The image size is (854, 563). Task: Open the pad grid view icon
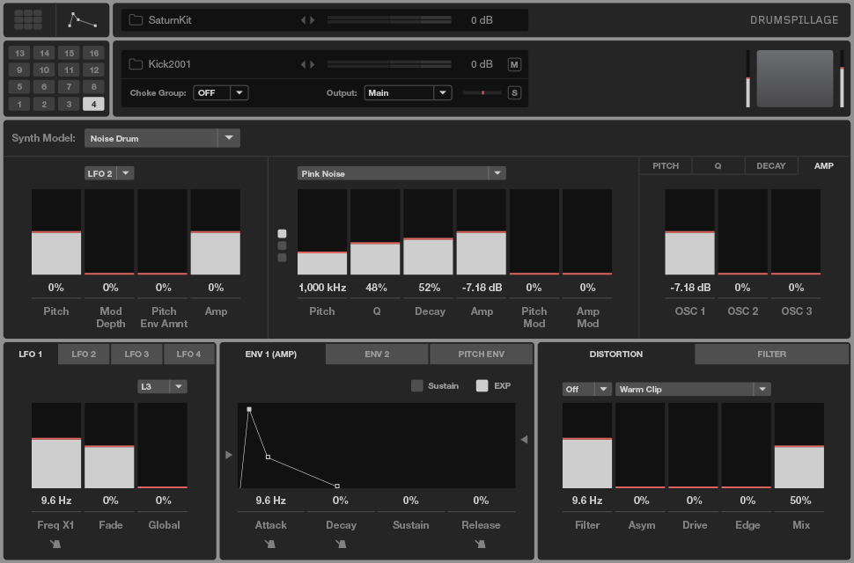(28, 19)
